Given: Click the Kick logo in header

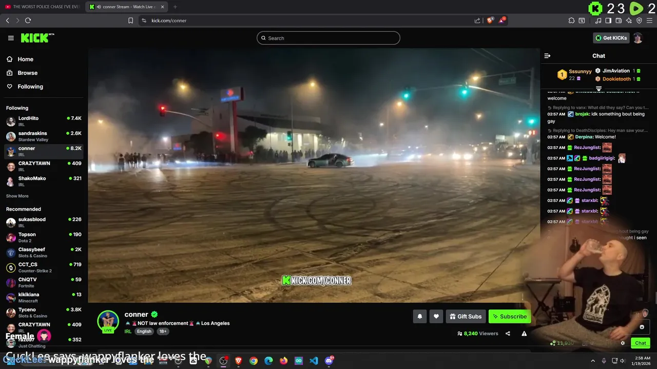Looking at the screenshot, I should [37, 38].
